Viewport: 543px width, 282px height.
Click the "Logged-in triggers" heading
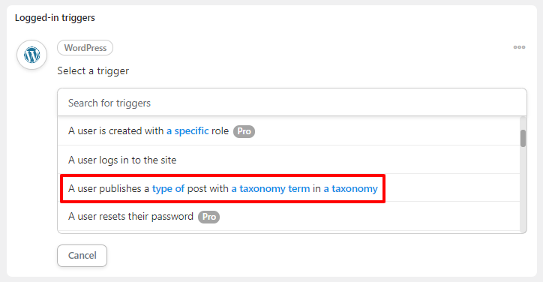pyautogui.click(x=55, y=18)
